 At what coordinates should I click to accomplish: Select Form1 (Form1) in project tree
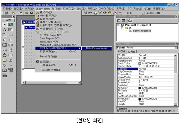pos(142,31)
